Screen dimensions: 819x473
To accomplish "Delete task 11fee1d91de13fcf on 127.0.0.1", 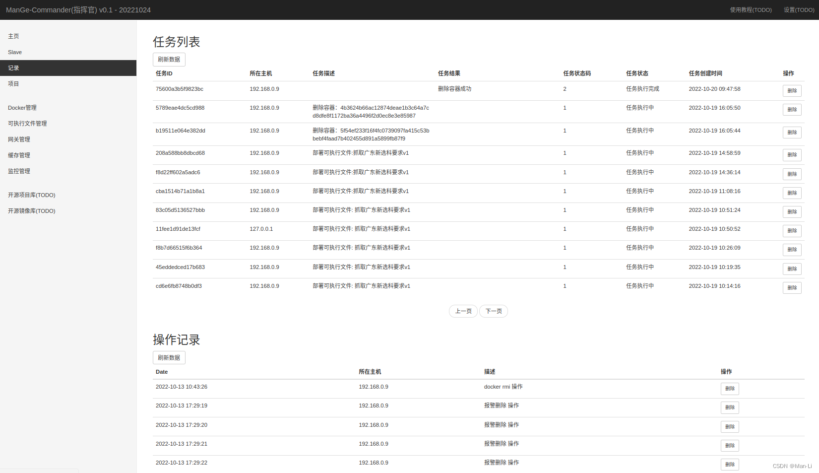I will [x=792, y=231].
